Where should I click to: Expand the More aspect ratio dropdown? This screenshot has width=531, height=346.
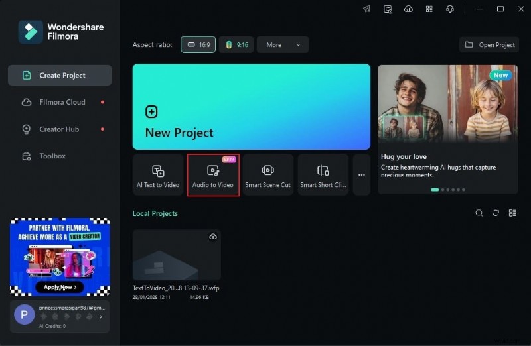(x=283, y=45)
